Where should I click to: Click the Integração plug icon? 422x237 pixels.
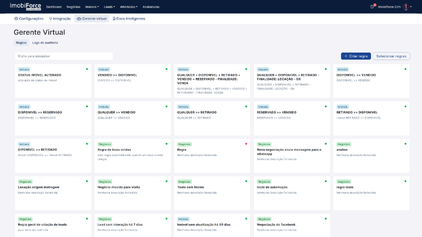click(51, 18)
